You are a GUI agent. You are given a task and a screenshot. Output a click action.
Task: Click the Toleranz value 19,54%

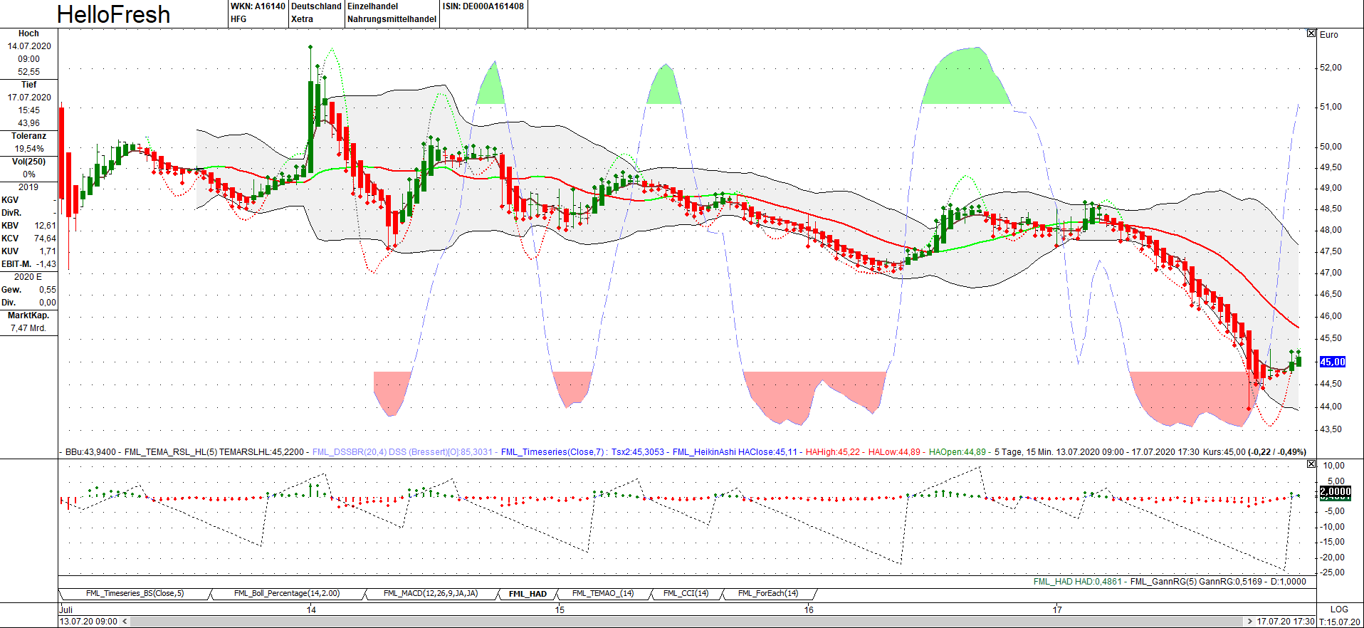coord(29,149)
